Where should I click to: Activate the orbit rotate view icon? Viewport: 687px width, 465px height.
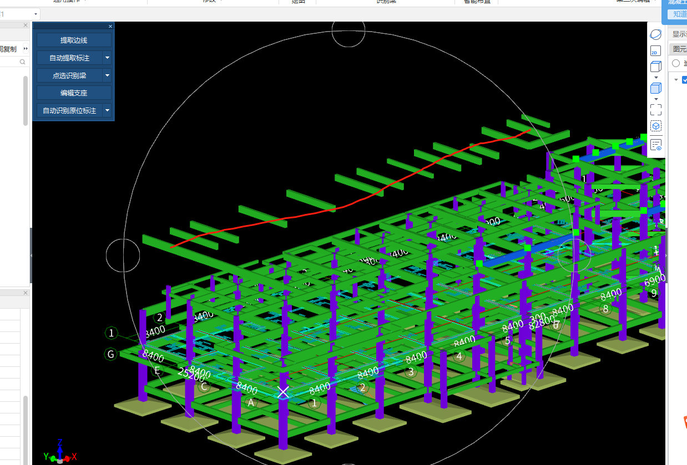(655, 34)
